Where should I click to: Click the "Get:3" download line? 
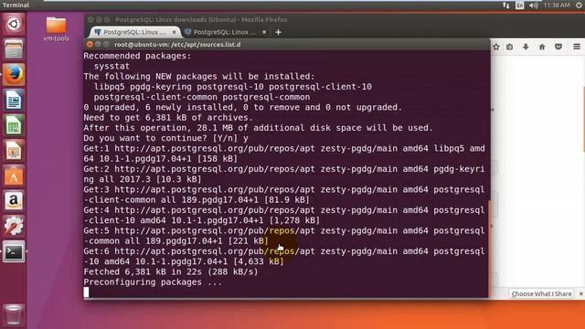click(284, 195)
